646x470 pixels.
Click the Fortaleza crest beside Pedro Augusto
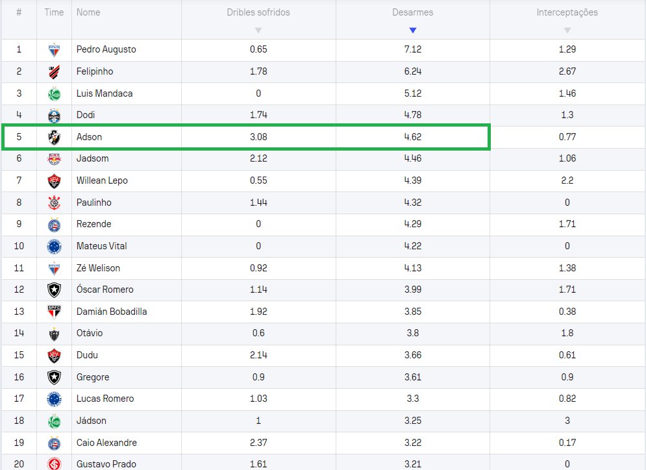pos(55,50)
